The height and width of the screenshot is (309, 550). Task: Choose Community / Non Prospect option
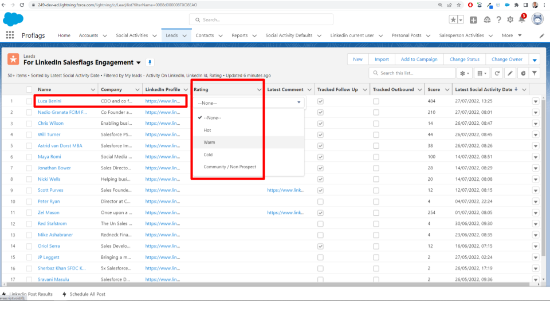click(249, 167)
